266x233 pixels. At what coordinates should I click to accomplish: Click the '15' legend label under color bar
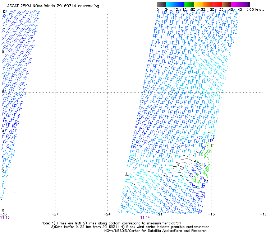click(184, 9)
